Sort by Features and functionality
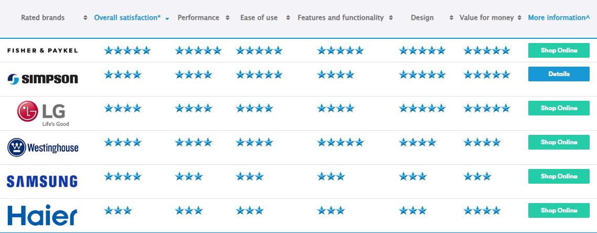Image resolution: width=597 pixels, height=233 pixels. (x=341, y=17)
